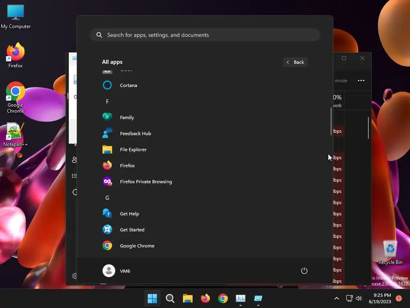Open Task Manager Details list sidebar icon
This screenshot has width=410, height=308.
coord(74,176)
